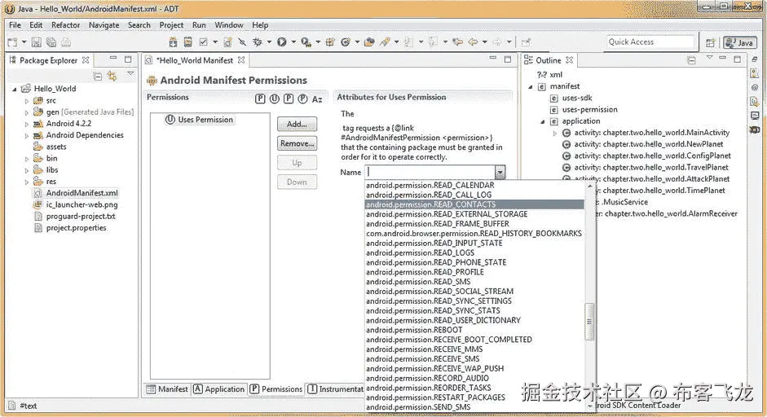Viewport: 767px width, 417px height.
Task: Click the Remove... button
Action: pos(297,143)
